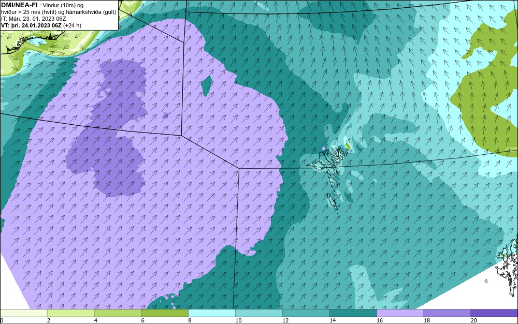Click the small teal patch inside the lavender zone
This screenshot has width=518, height=324.
point(207,86)
